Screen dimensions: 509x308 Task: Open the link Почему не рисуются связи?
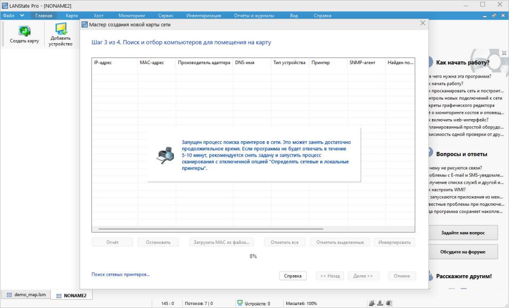(456, 168)
